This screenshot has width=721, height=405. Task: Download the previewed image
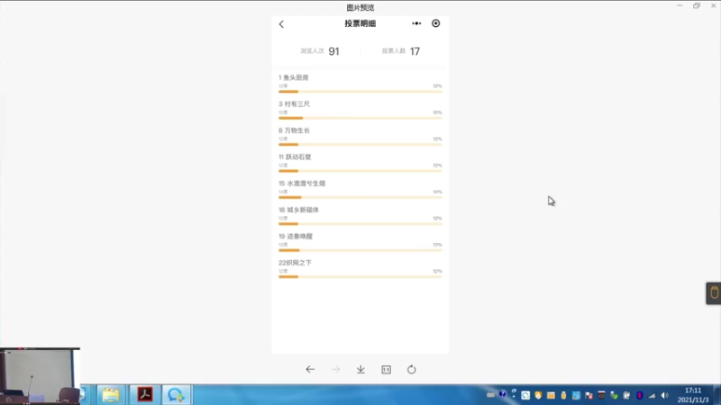[x=361, y=369]
